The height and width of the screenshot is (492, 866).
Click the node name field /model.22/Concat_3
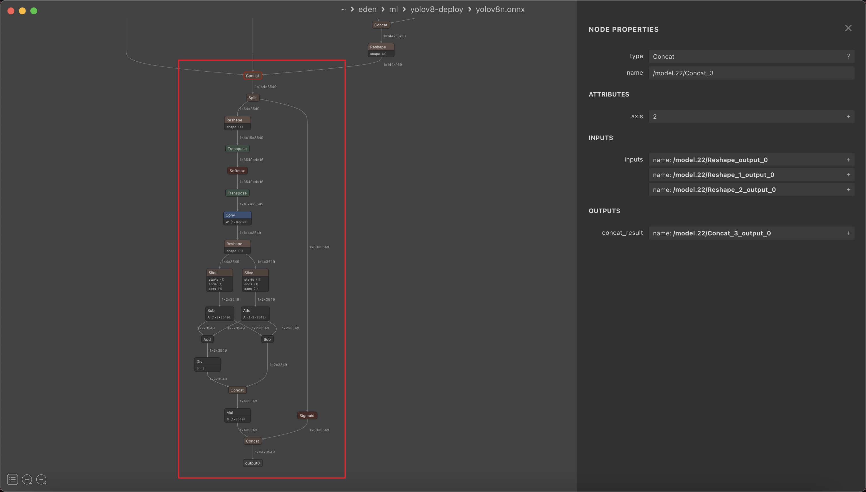(751, 73)
